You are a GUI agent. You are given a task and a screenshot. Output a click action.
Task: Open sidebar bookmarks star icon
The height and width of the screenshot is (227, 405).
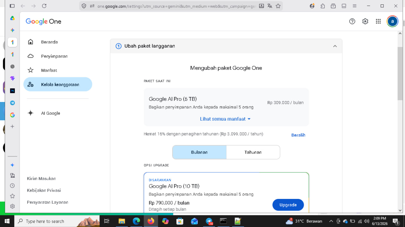12,196
